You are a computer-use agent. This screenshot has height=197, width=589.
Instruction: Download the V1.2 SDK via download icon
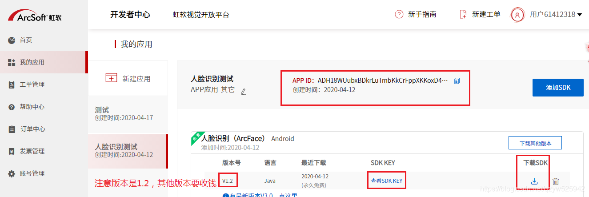(534, 181)
